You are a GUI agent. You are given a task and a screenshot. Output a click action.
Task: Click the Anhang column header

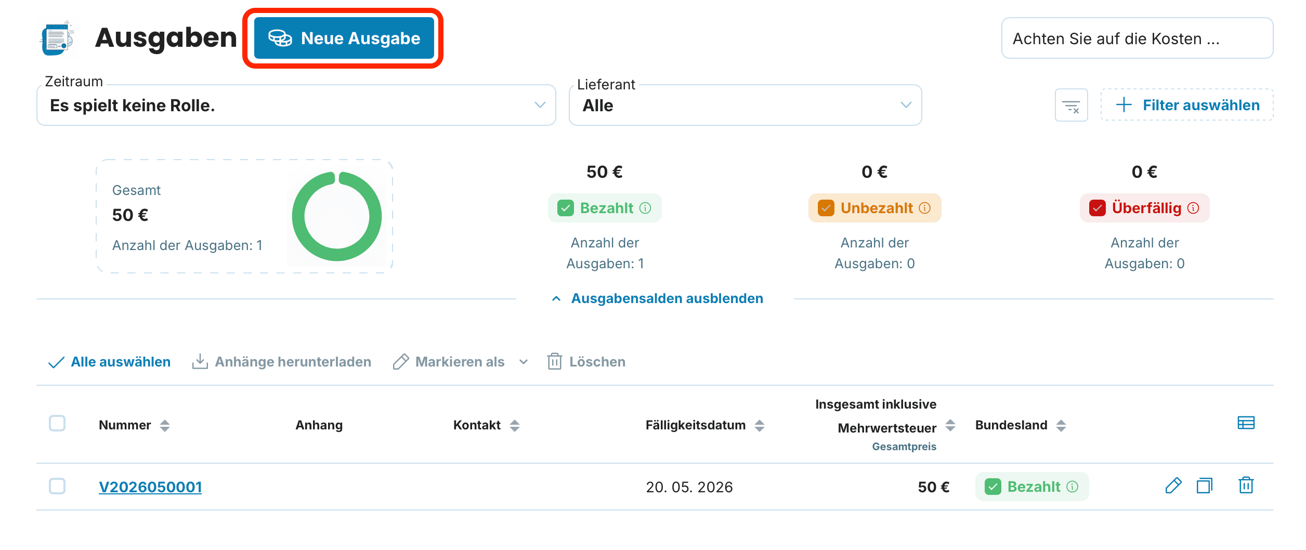[319, 425]
